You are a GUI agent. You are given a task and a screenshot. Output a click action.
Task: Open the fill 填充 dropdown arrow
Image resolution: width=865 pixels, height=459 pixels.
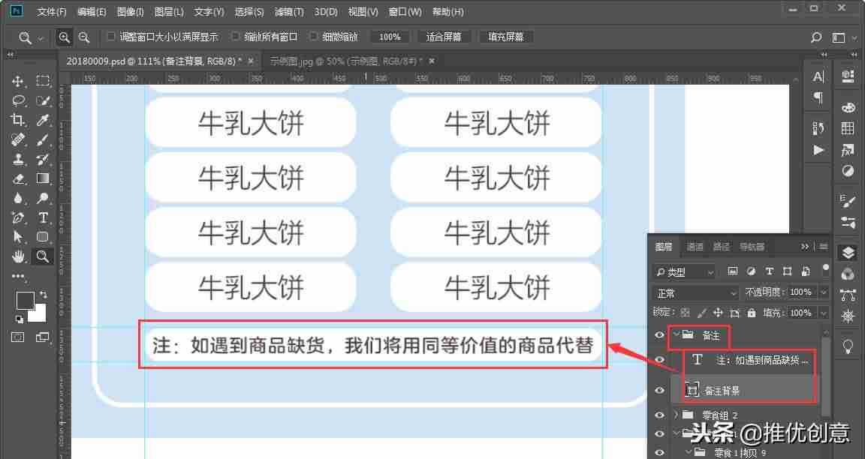(824, 313)
